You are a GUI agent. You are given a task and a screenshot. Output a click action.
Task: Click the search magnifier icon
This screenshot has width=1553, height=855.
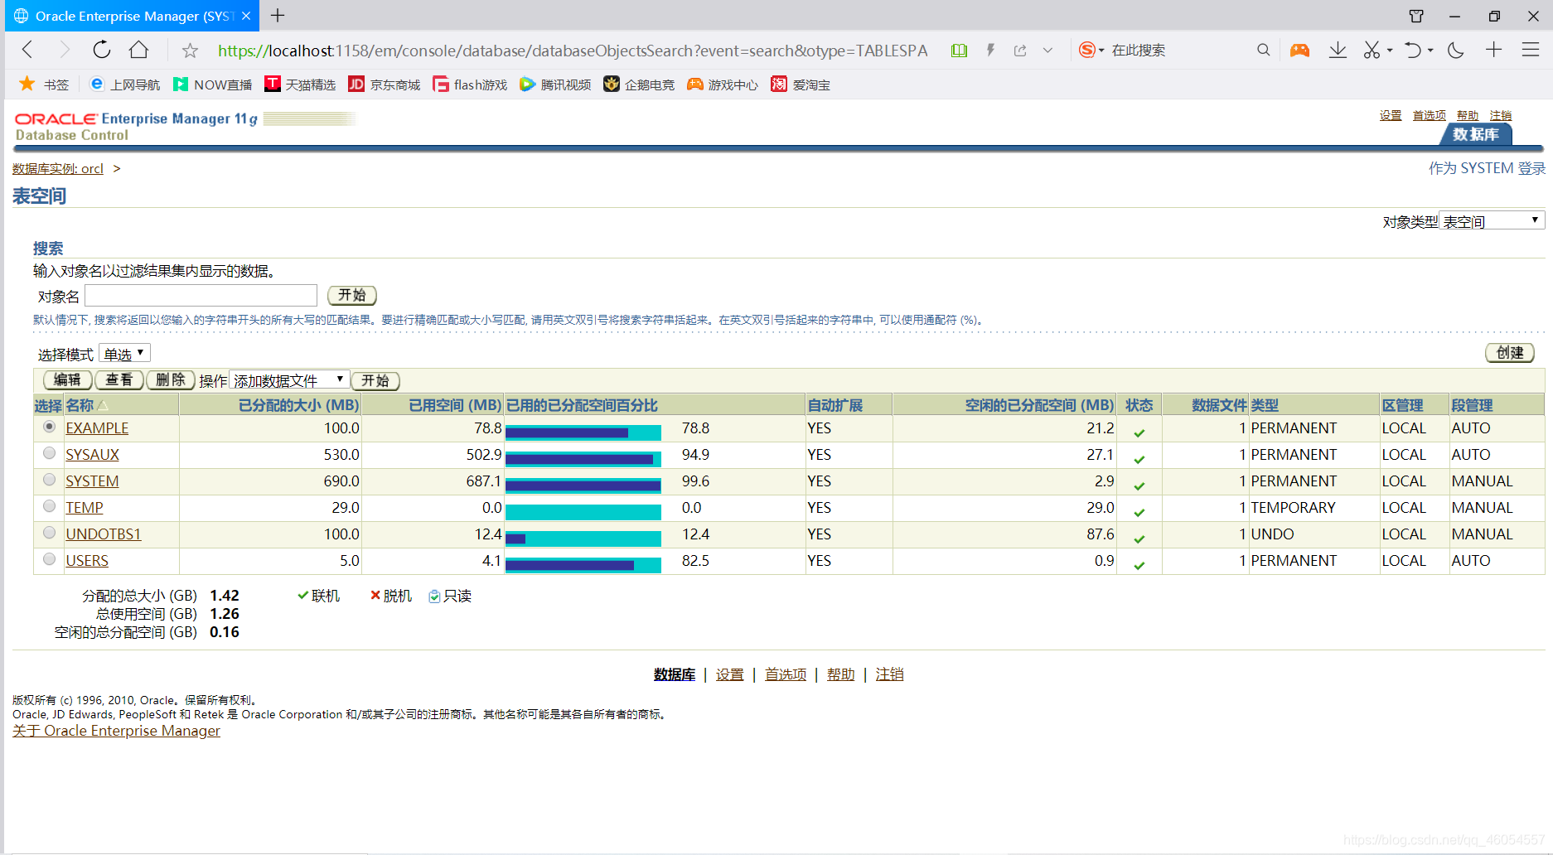point(1263,51)
